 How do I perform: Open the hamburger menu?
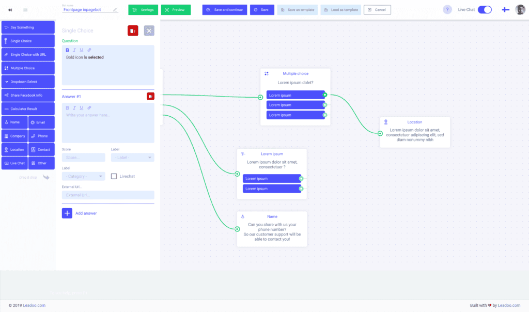[25, 9]
